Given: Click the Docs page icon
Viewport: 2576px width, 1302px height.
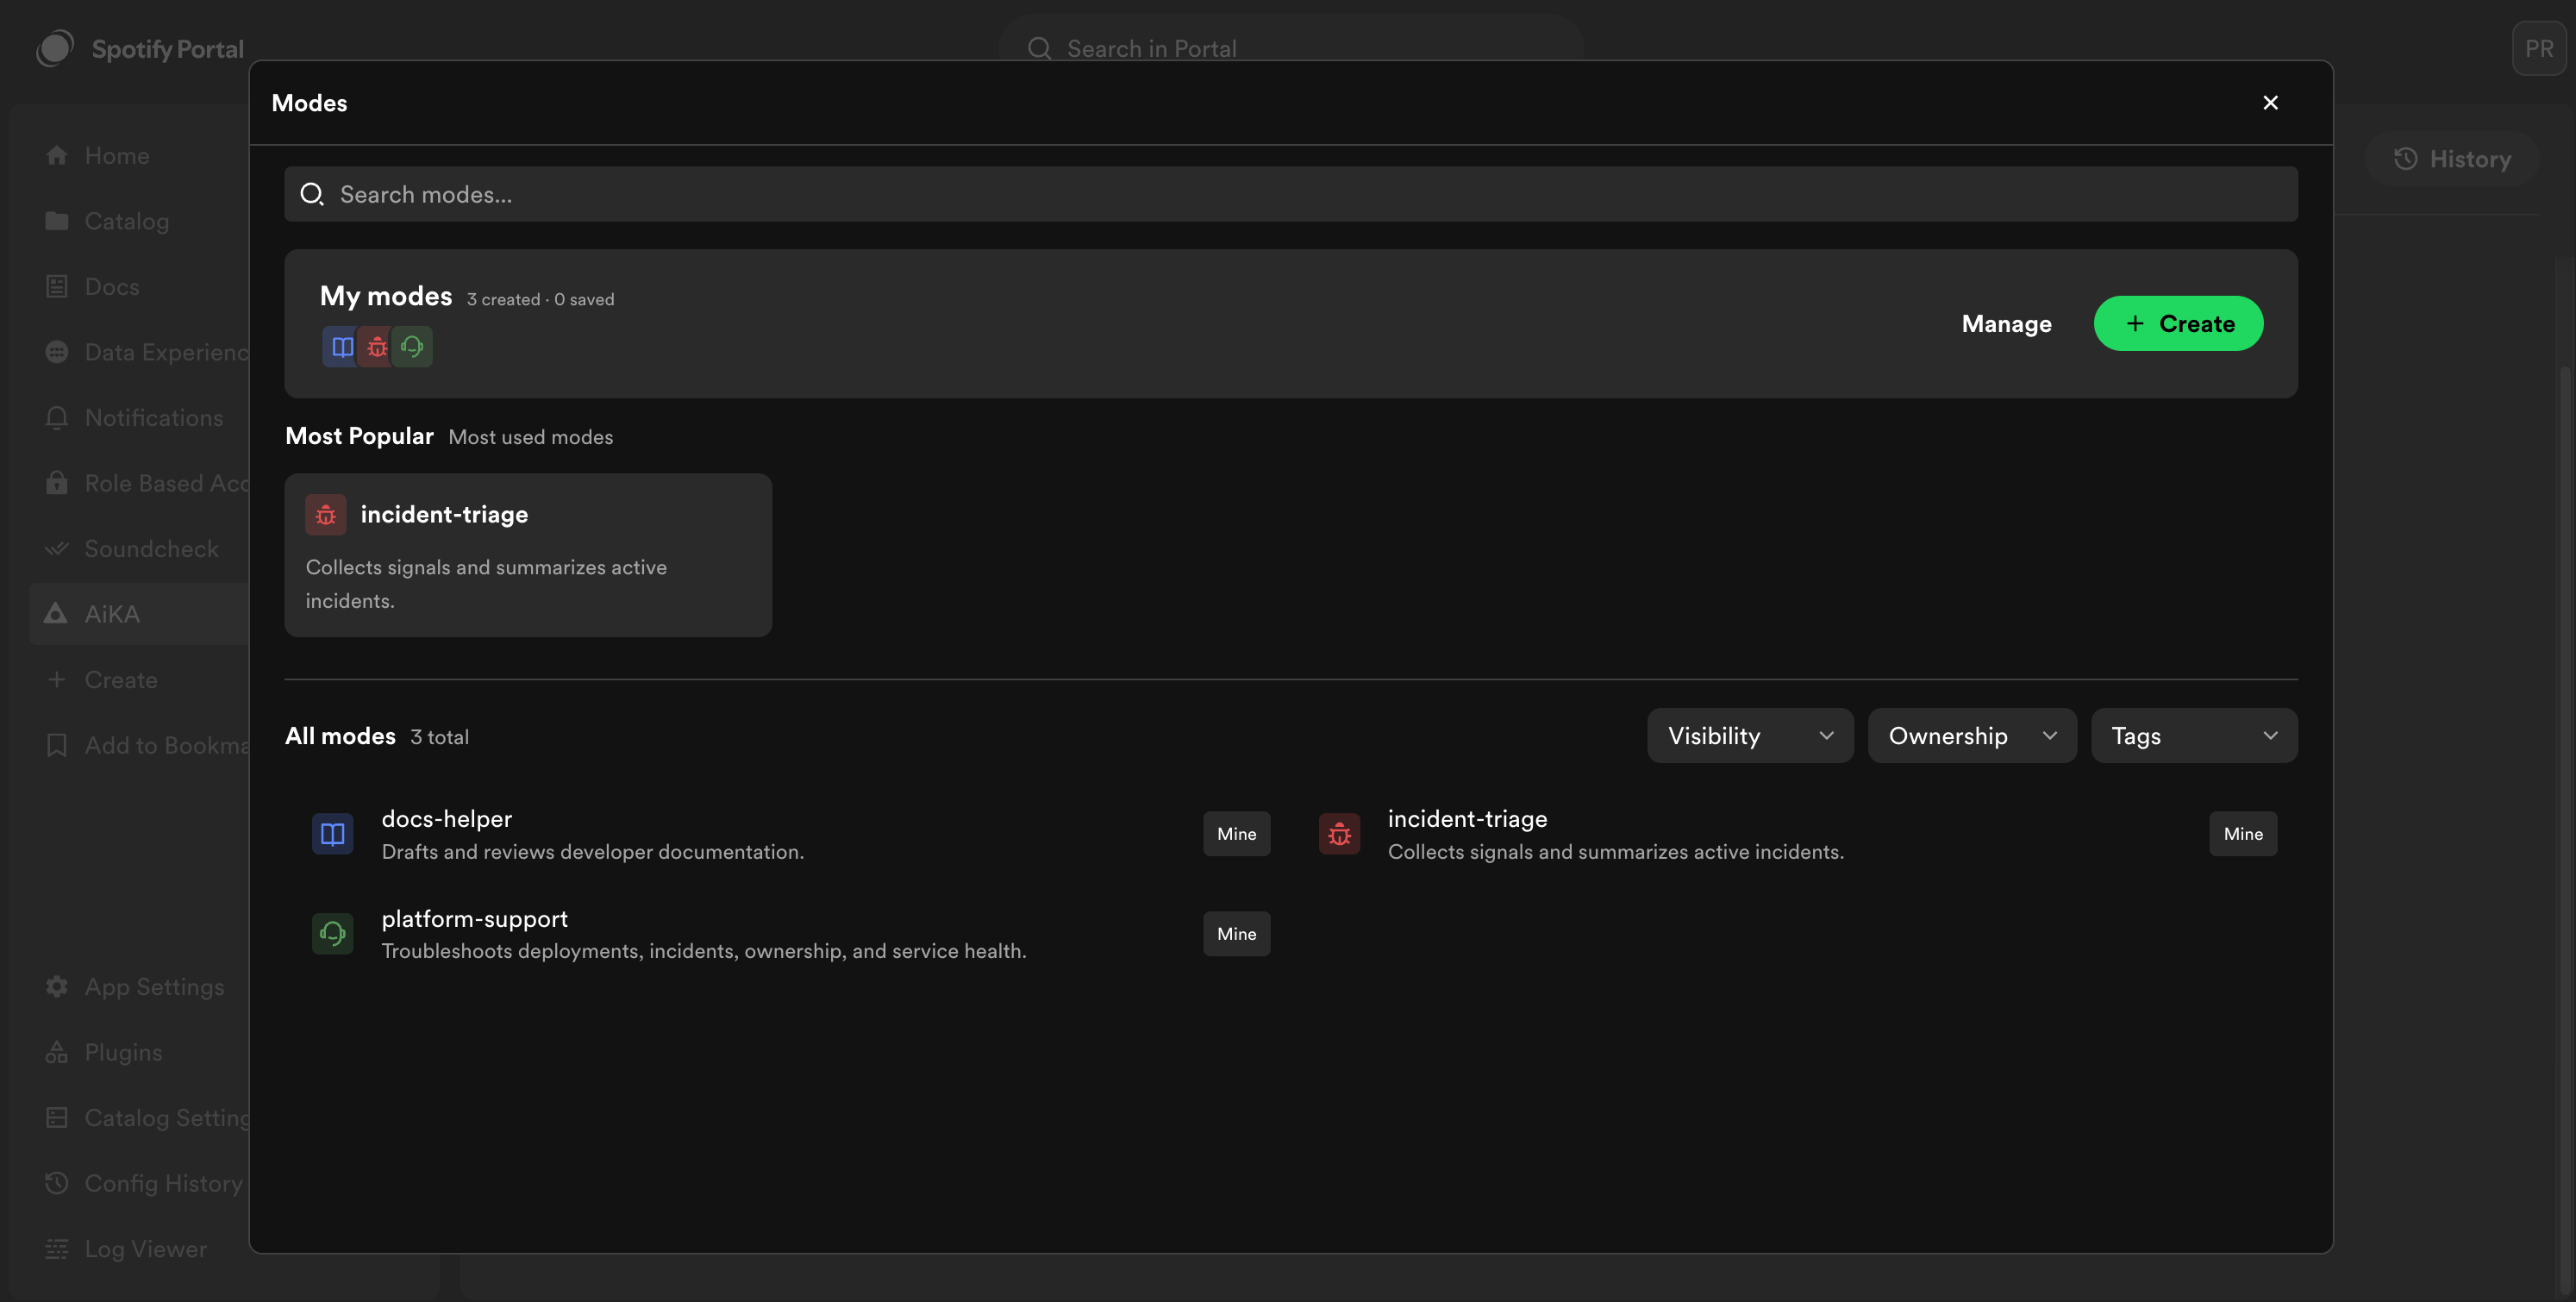Looking at the screenshot, I should (57, 287).
